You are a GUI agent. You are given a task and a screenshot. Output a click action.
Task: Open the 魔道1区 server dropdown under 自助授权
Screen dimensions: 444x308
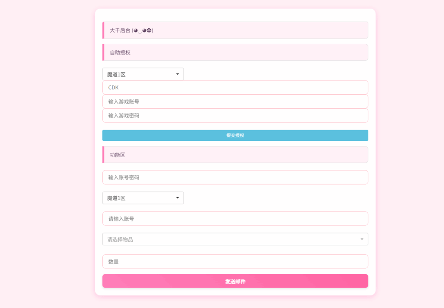click(x=143, y=74)
